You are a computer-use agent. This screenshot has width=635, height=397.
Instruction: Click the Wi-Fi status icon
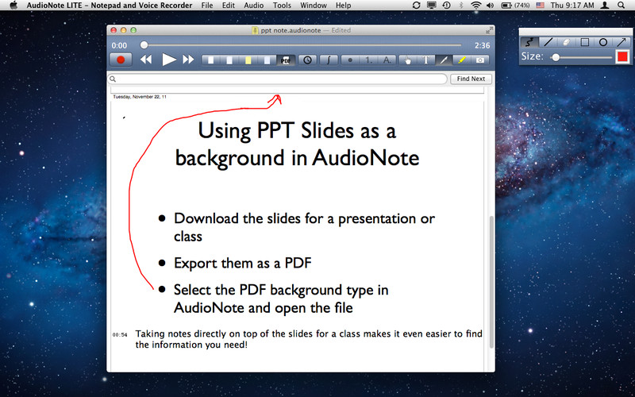pyautogui.click(x=476, y=6)
